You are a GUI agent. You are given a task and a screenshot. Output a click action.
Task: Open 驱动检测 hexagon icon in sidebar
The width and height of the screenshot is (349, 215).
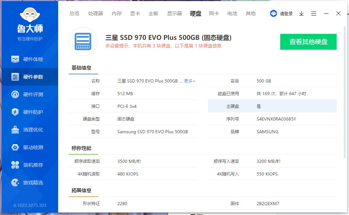[15, 147]
